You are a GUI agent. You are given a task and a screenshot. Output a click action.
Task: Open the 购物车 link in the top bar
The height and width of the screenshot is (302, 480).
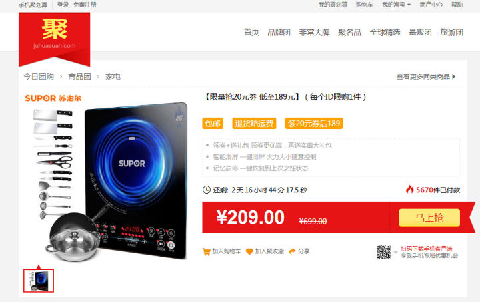pyautogui.click(x=364, y=5)
